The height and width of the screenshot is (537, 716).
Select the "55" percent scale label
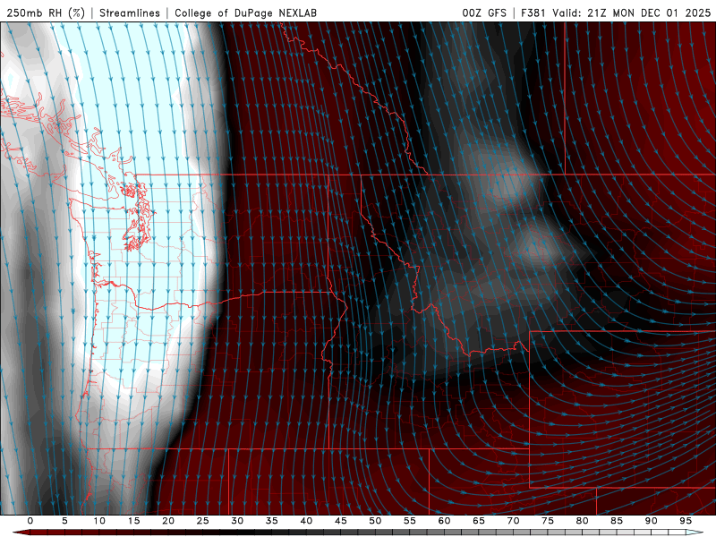[410, 521]
